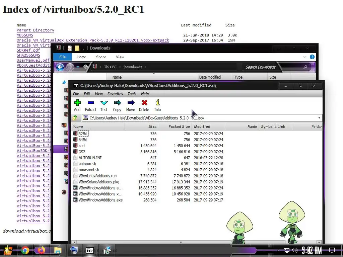This screenshot has height=257, width=343.
Task: Click the Copy toolbar icon
Action: point(117,105)
